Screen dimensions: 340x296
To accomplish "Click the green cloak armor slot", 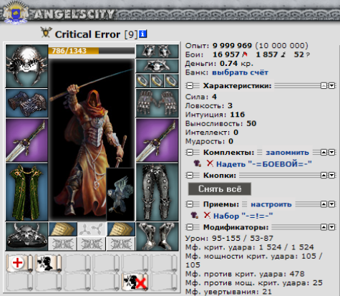I will tap(26, 192).
